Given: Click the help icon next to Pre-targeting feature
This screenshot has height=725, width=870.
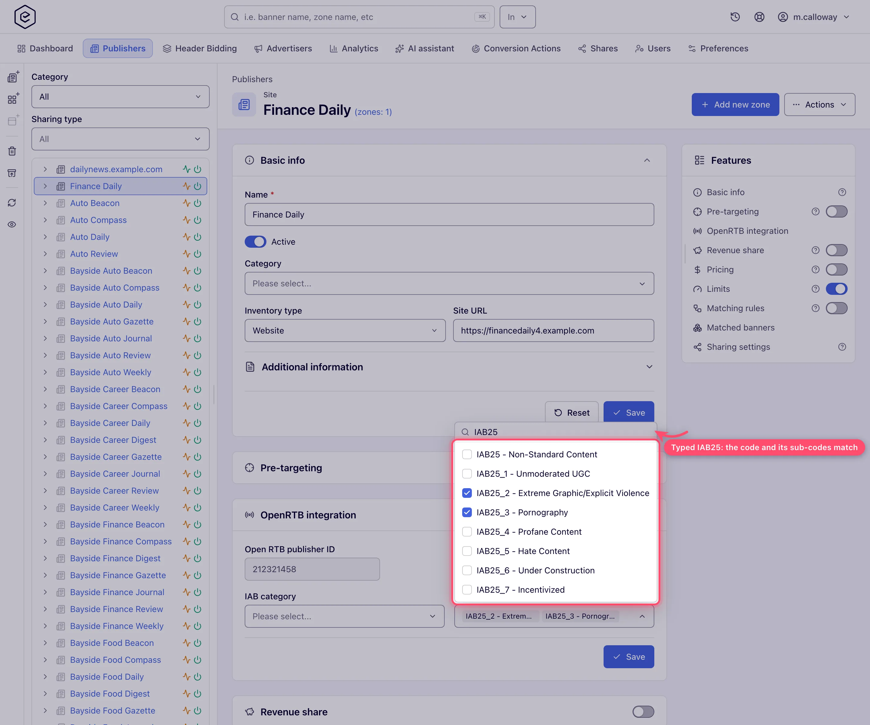Looking at the screenshot, I should (815, 212).
